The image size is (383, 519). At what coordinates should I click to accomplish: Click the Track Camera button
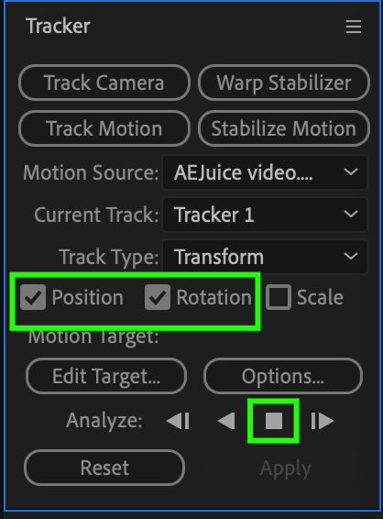coord(104,83)
